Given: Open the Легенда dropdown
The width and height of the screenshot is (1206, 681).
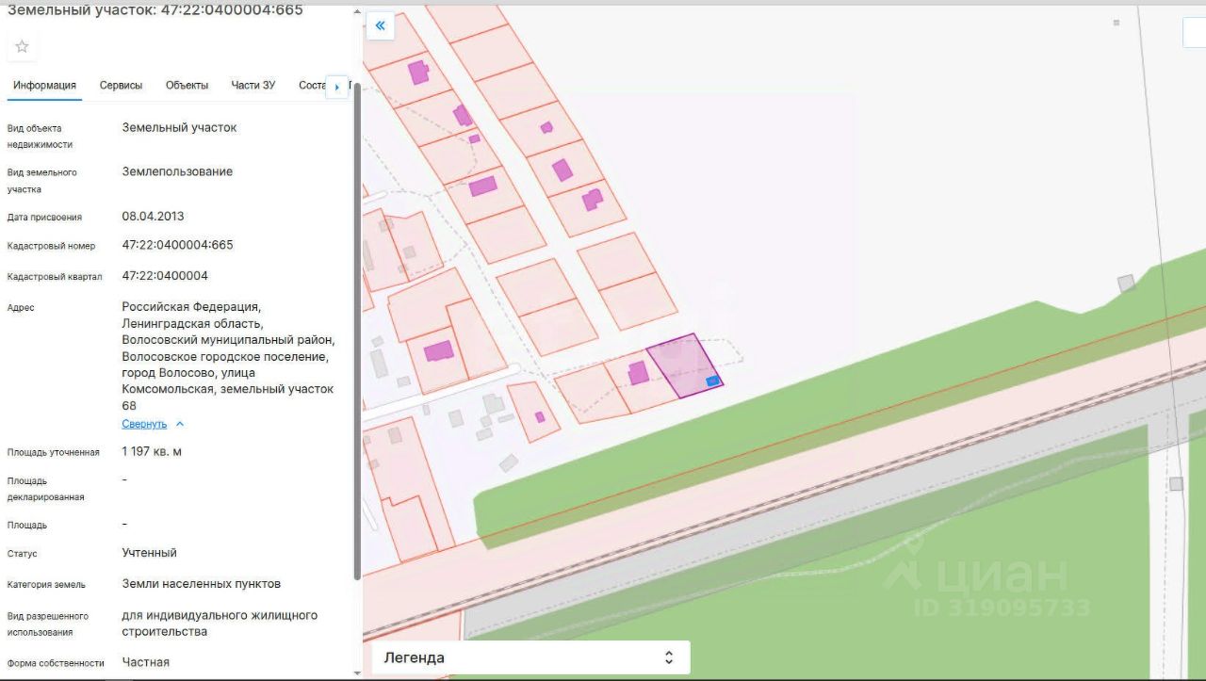Looking at the screenshot, I should point(531,657).
